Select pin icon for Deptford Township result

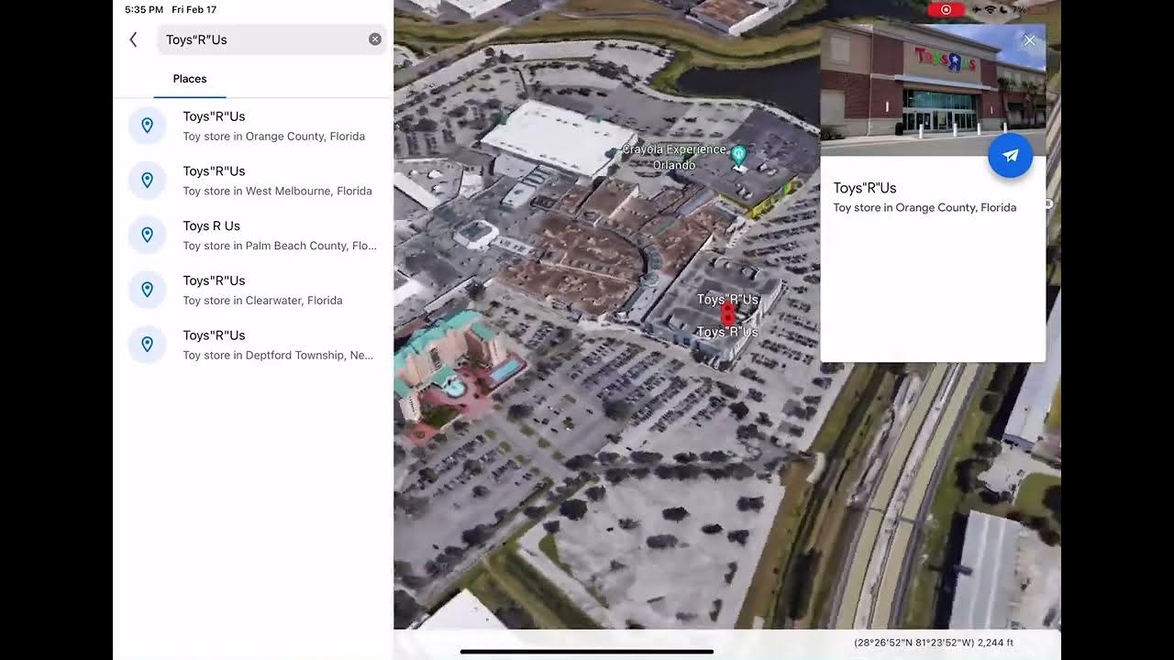click(147, 345)
